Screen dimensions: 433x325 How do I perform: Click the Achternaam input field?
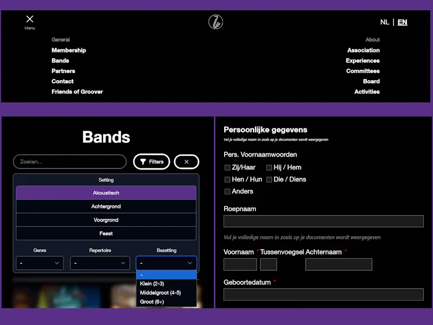coord(339,264)
